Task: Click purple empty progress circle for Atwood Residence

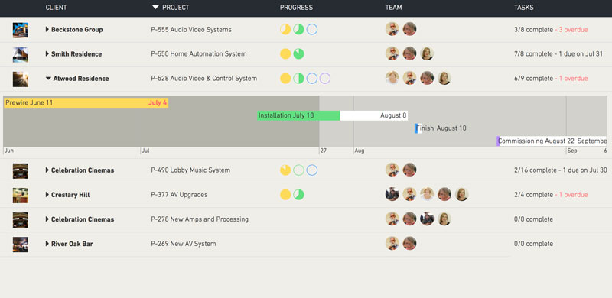Action: tap(325, 79)
